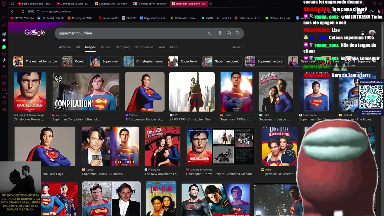Screen dimensions: 384x216
Task: Open Yahoo TV Superman Furious image
Action: coord(145,92)
